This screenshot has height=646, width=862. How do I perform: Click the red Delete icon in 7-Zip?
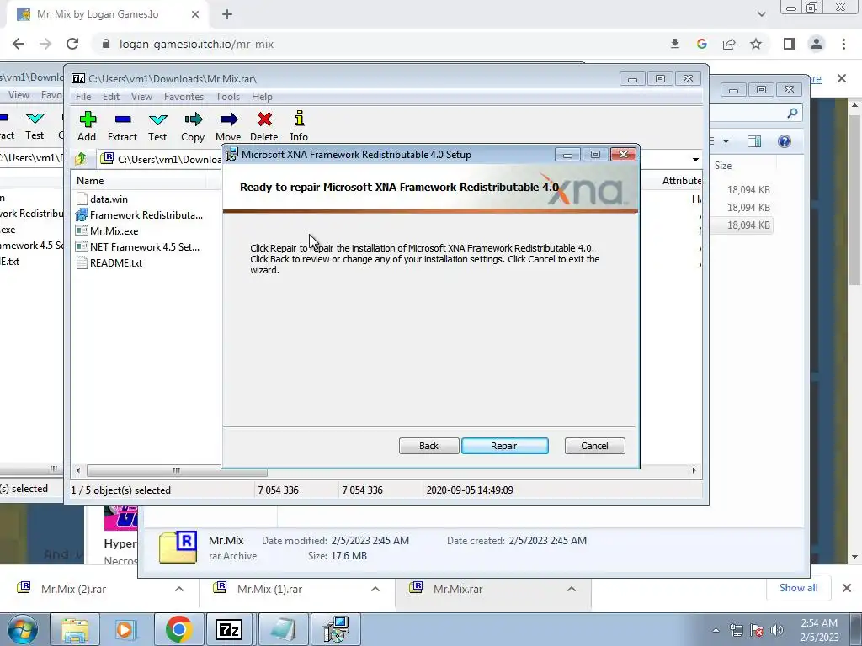tap(264, 119)
